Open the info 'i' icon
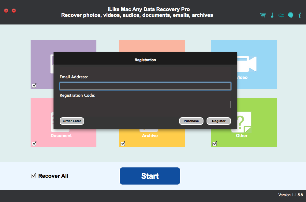 pyautogui.click(x=300, y=15)
